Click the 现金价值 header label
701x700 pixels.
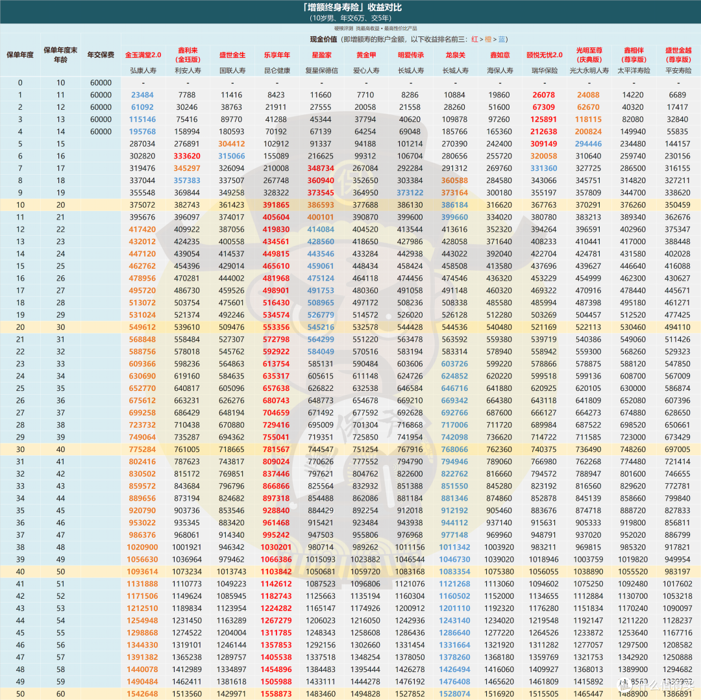[x=323, y=40]
